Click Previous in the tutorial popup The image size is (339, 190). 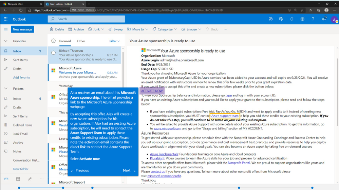80,171
